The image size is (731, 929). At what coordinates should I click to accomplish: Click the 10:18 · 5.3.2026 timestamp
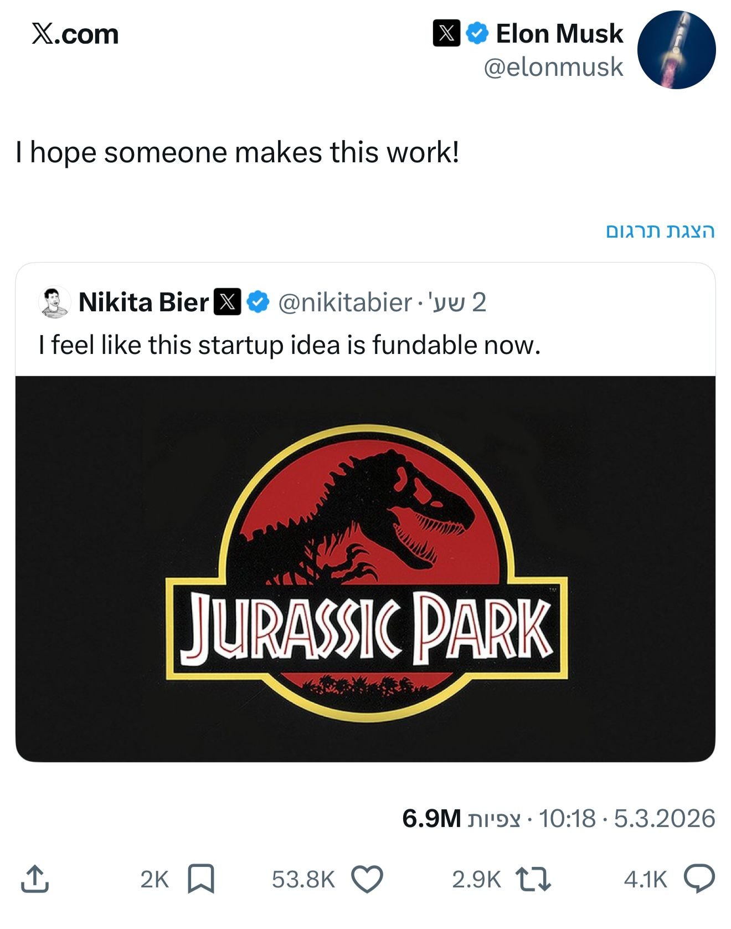(627, 818)
